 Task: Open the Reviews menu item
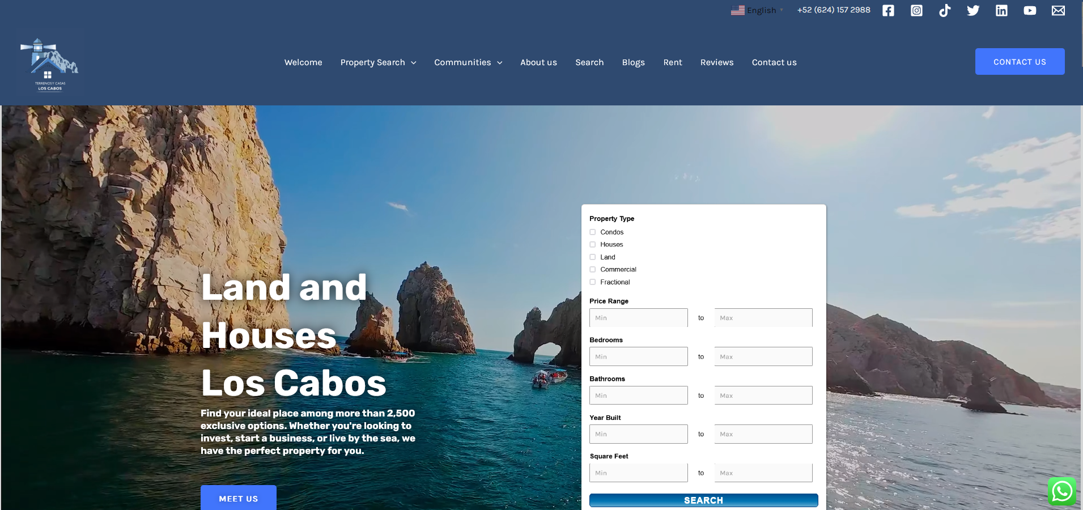pos(716,62)
